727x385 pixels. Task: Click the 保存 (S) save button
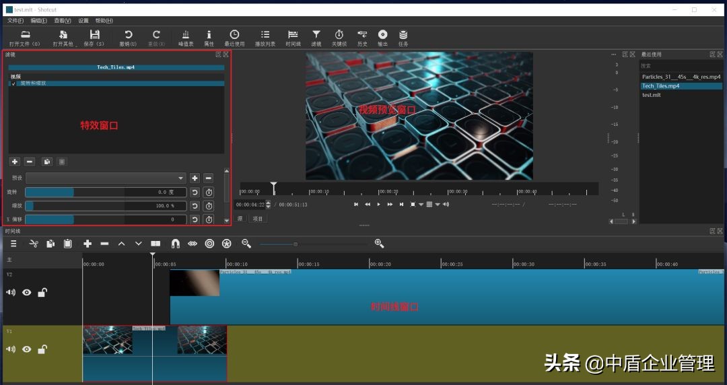[x=94, y=37]
